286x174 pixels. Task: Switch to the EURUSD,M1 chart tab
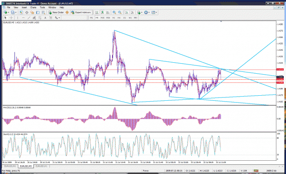(x=10, y=166)
